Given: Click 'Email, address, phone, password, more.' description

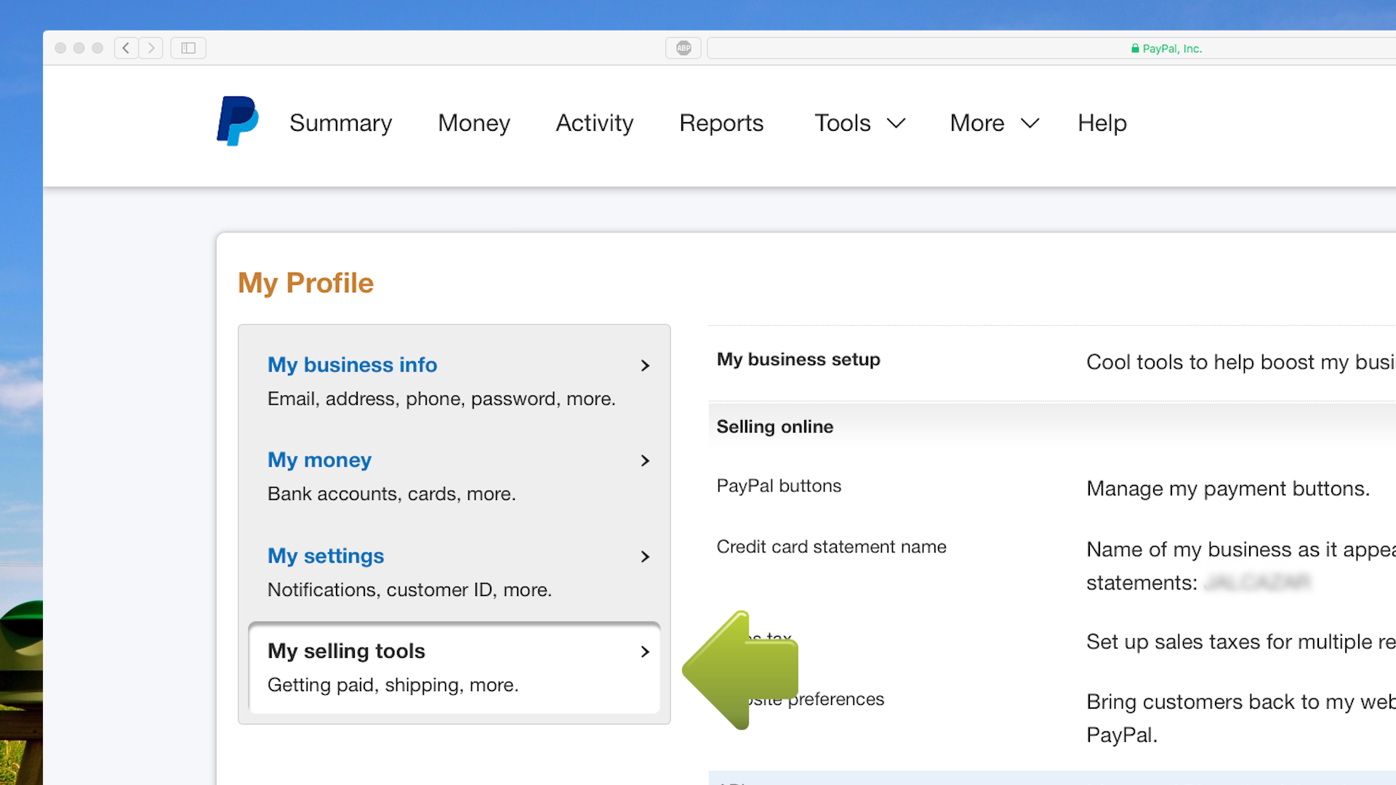Looking at the screenshot, I should (x=442, y=398).
